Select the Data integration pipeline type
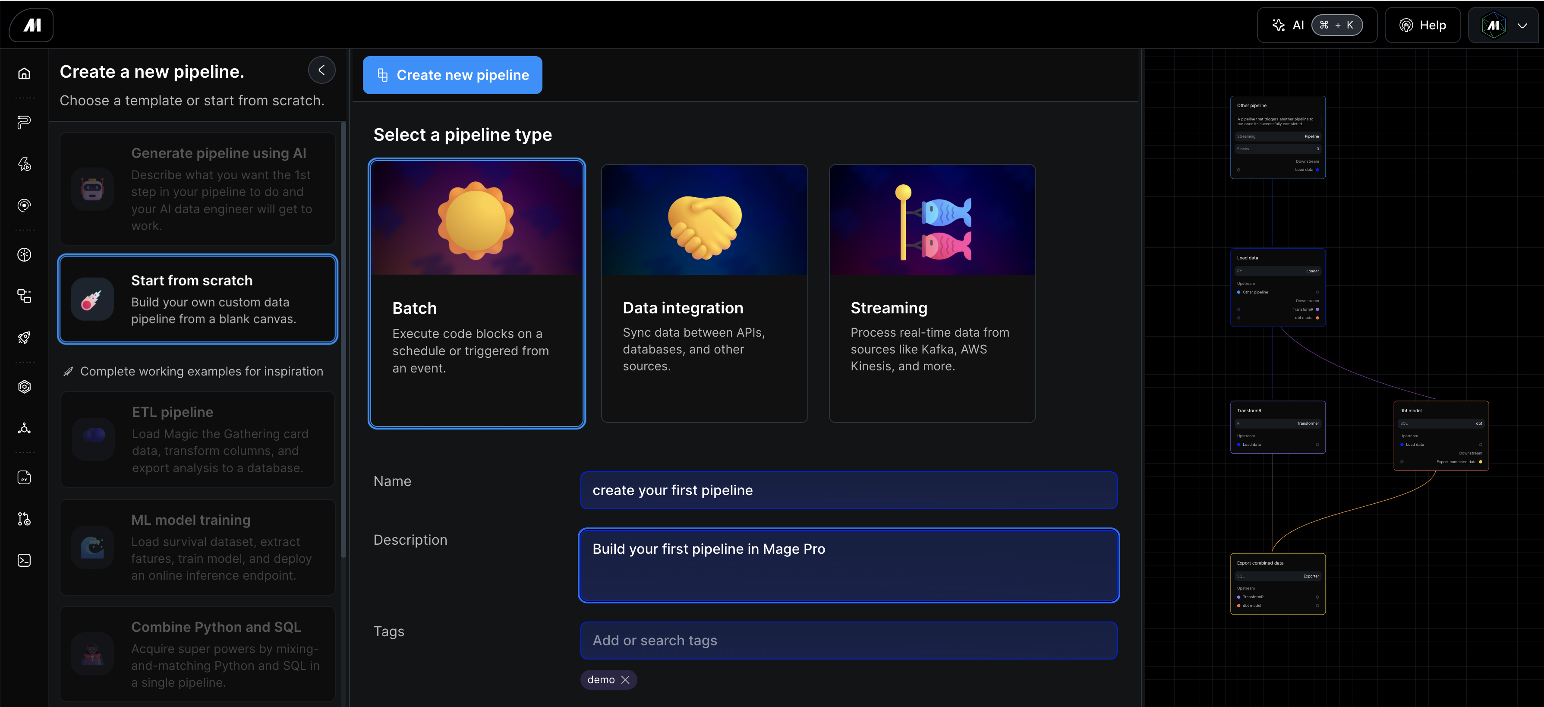 click(704, 293)
